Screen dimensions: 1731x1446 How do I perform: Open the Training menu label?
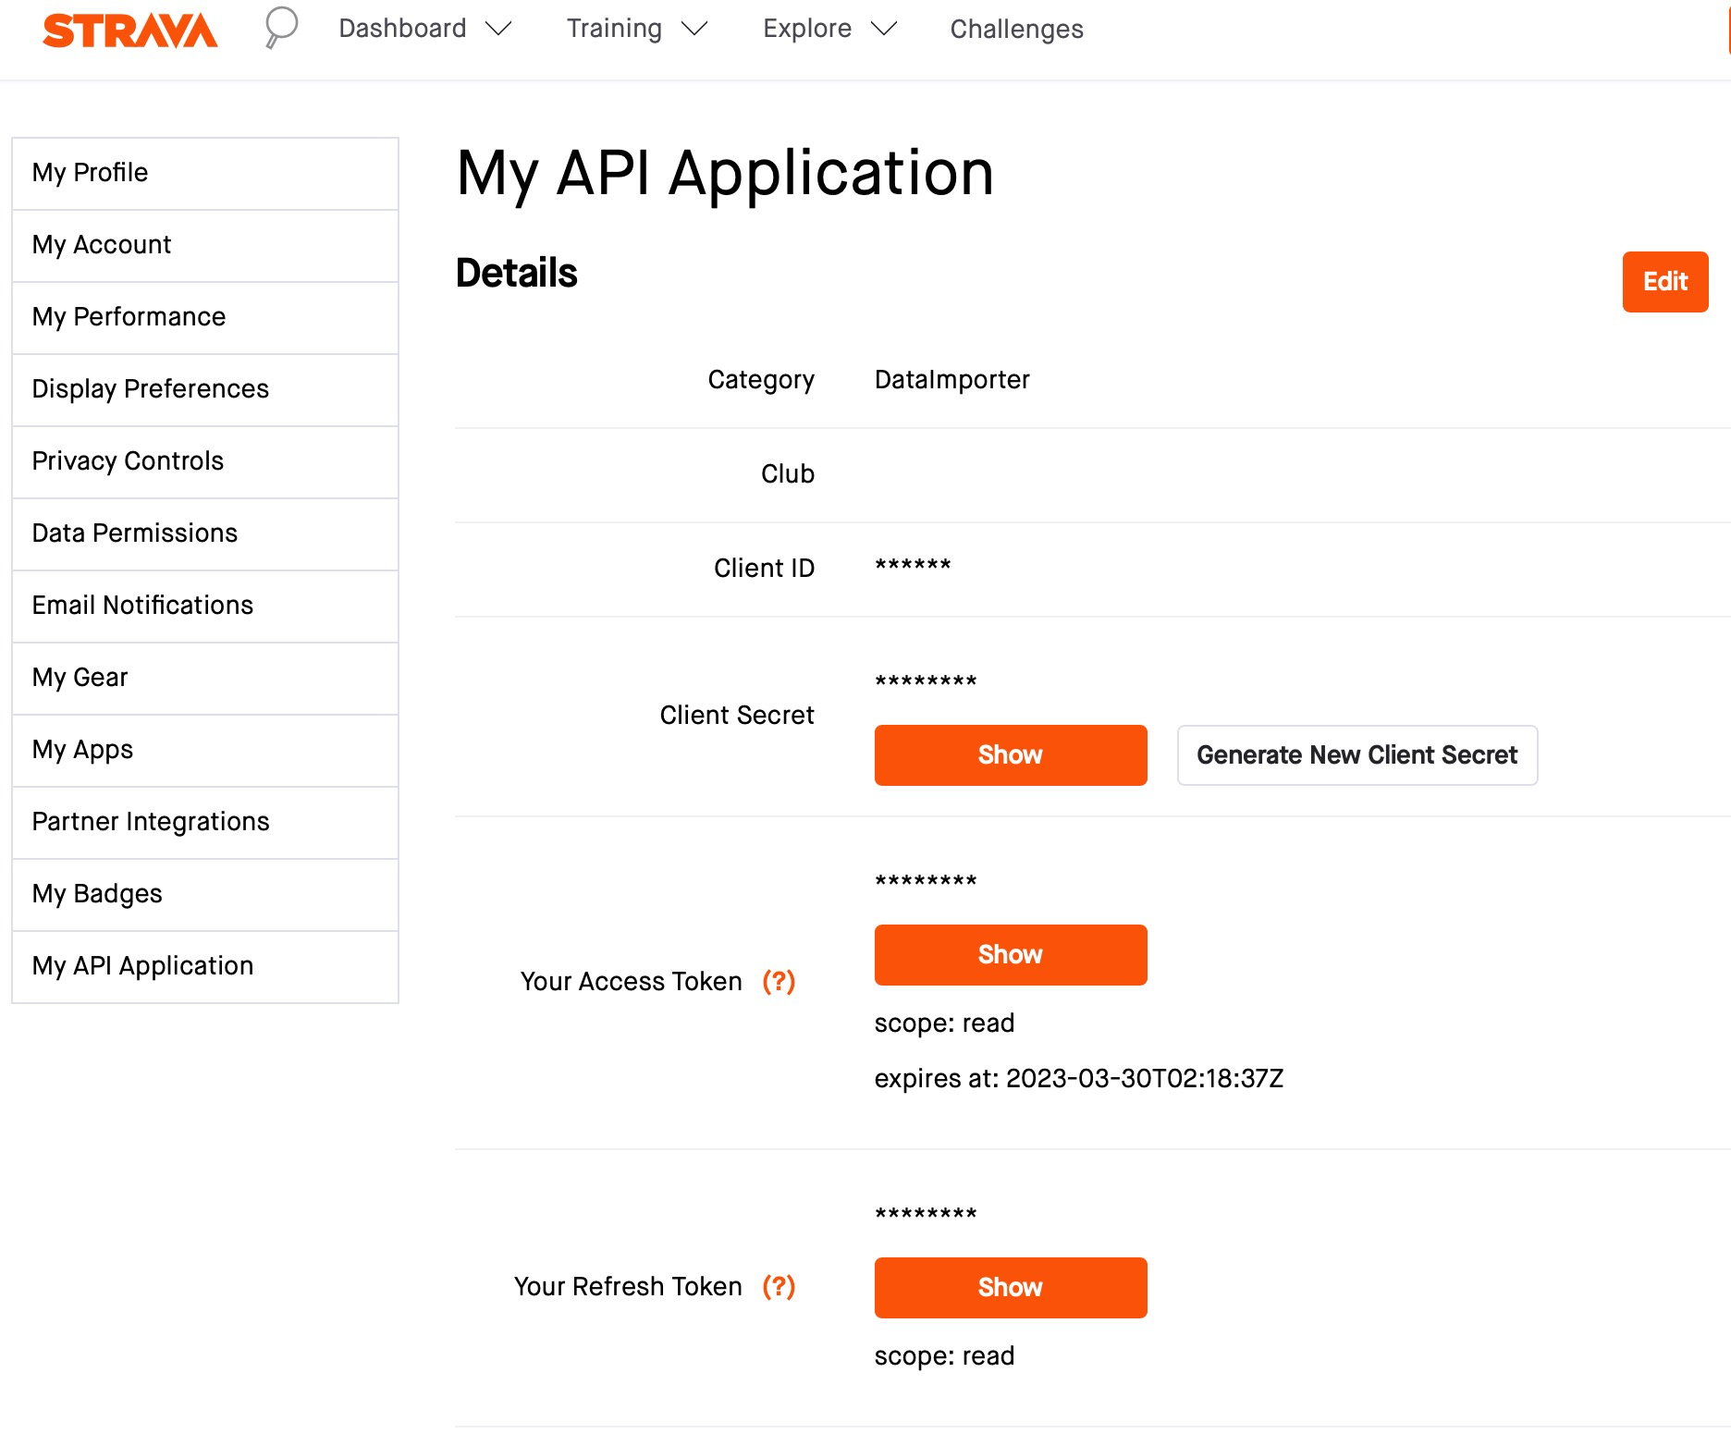pyautogui.click(x=614, y=29)
